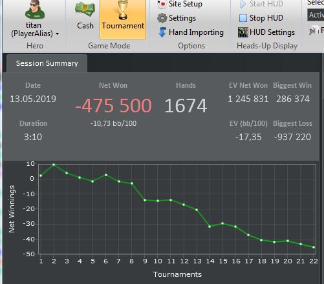Open Site Setup options
The image size is (324, 284).
point(180,4)
